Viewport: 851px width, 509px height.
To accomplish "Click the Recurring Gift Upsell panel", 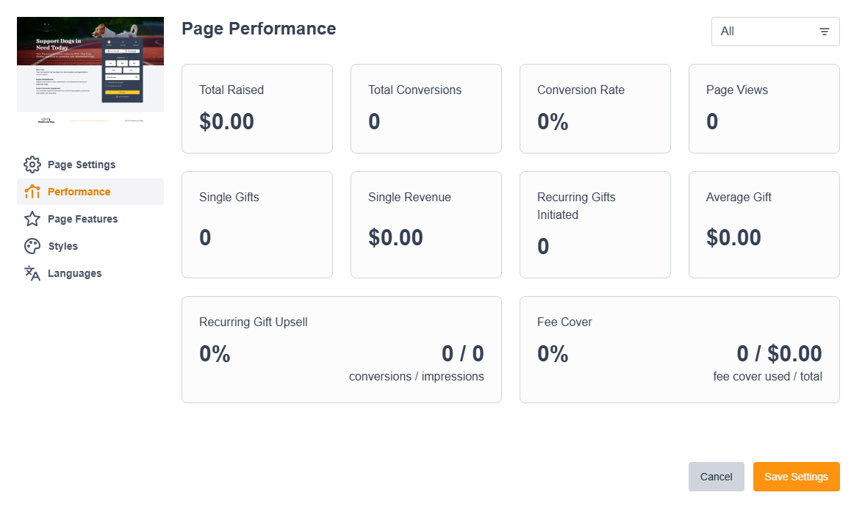I will coord(341,349).
